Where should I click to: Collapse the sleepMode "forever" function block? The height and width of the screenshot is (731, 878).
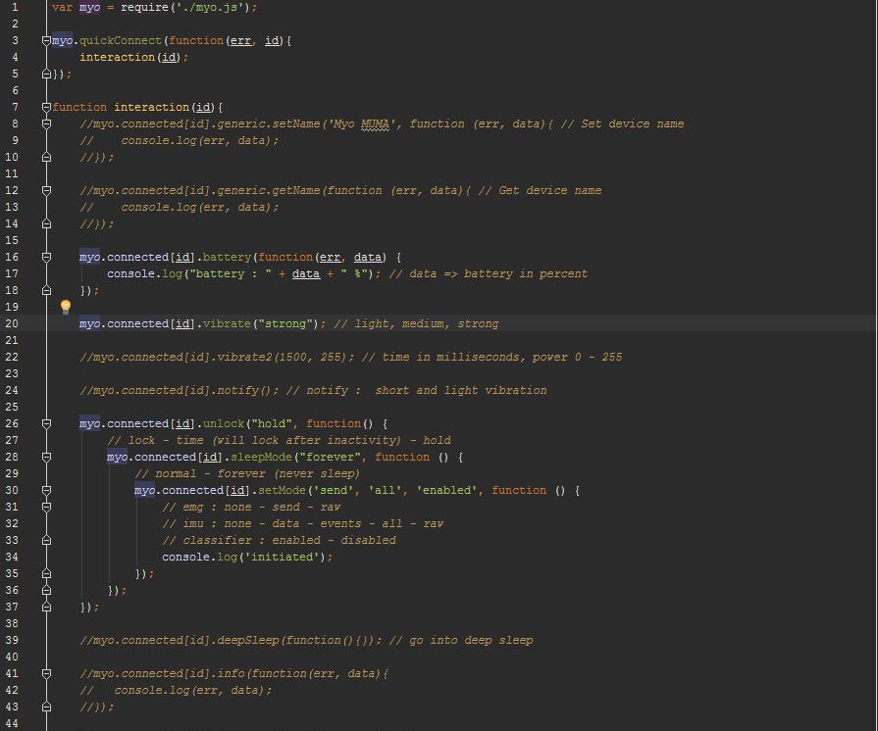tap(46, 457)
